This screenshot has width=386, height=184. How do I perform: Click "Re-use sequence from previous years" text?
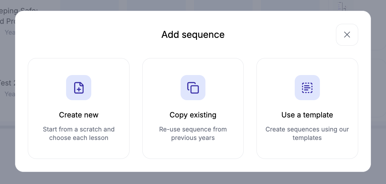(193, 133)
